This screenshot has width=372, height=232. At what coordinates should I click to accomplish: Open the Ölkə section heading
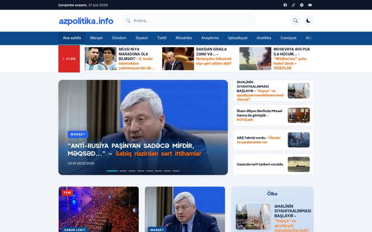272,194
